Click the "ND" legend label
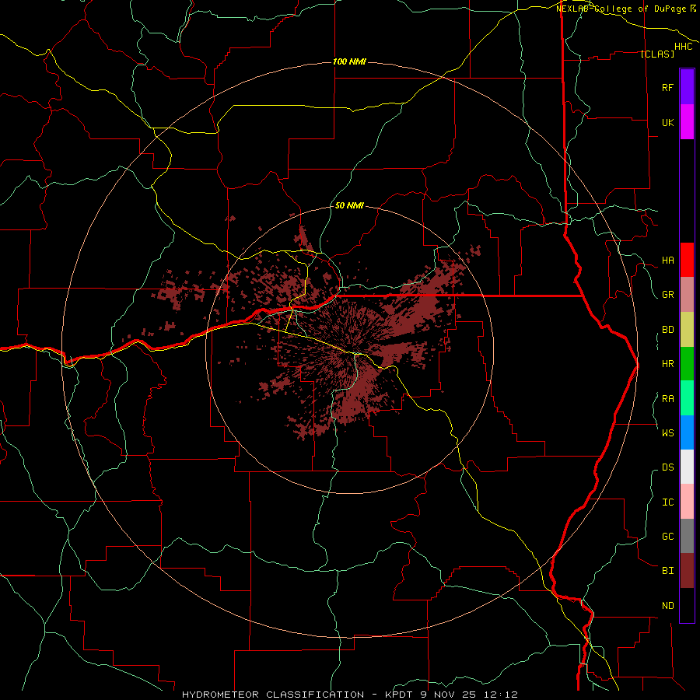Image resolution: width=700 pixels, height=700 pixels. tap(667, 606)
